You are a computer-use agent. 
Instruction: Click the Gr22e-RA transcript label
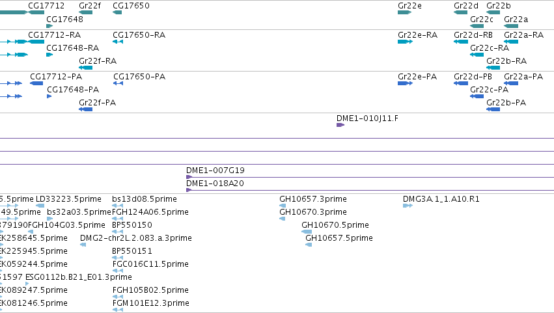pyautogui.click(x=418, y=35)
